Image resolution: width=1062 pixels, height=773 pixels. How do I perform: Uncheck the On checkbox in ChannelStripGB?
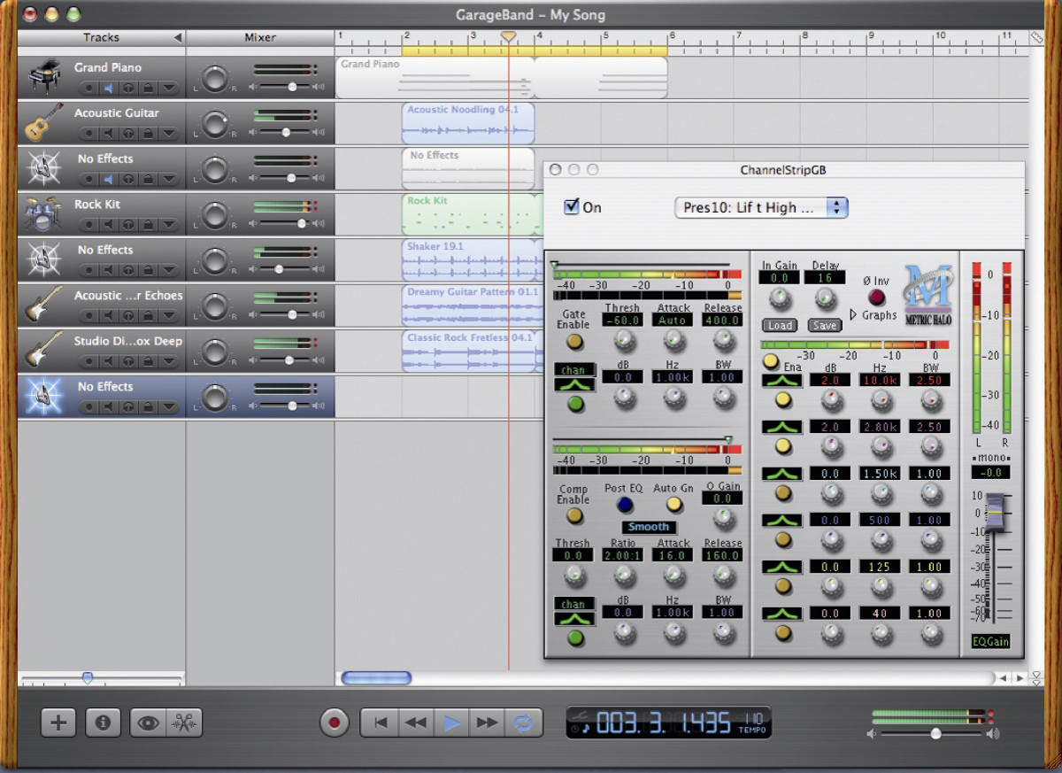pos(572,207)
